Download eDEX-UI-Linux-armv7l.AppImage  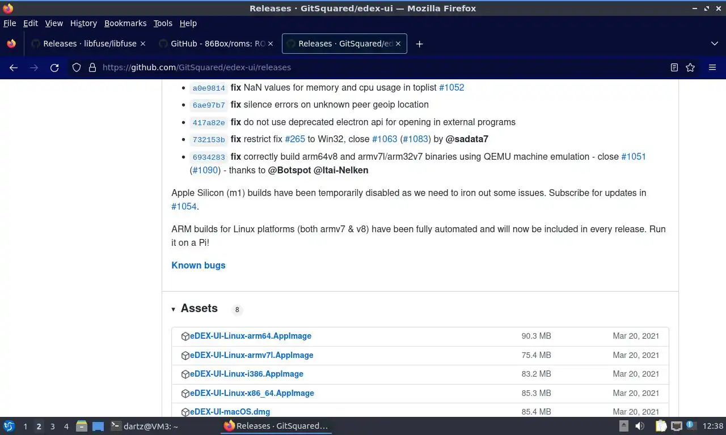252,355
